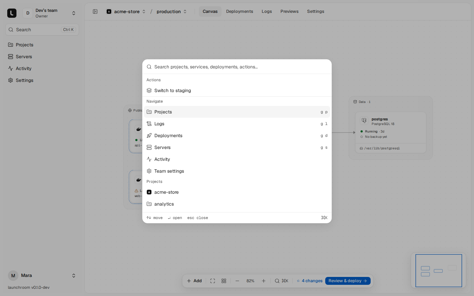
Task: Click the auto-layout grid icon
Action: (224, 281)
